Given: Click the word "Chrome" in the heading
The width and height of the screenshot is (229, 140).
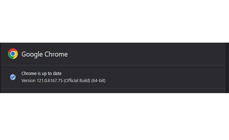Looking at the screenshot, I should [x=56, y=54].
